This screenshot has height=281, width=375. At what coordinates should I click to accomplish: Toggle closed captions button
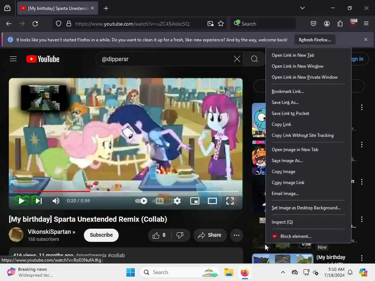[160, 201]
